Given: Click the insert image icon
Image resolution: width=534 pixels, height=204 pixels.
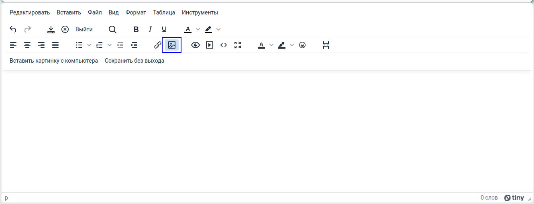Looking at the screenshot, I should point(172,45).
